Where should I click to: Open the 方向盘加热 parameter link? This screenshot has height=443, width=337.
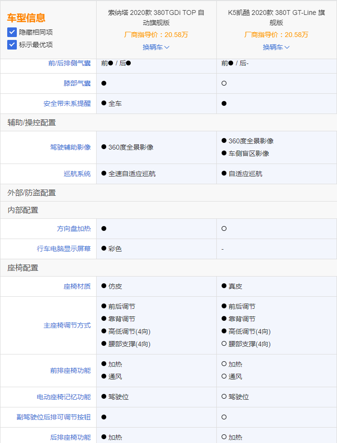[x=74, y=228]
